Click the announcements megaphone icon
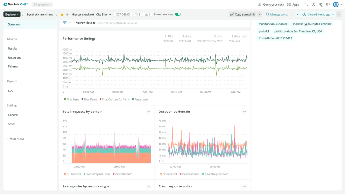The image size is (345, 194). coord(328,4)
